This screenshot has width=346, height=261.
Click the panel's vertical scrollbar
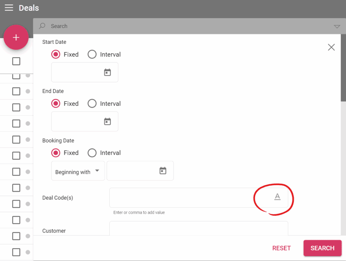point(343,84)
